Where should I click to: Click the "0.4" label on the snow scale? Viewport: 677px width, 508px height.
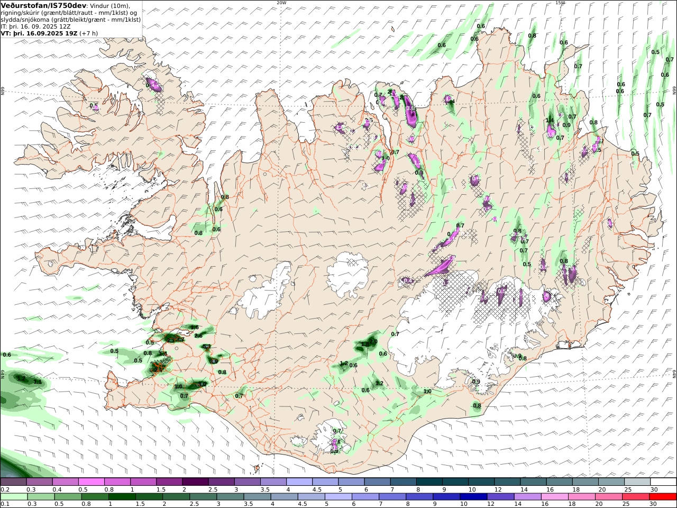coord(57,489)
